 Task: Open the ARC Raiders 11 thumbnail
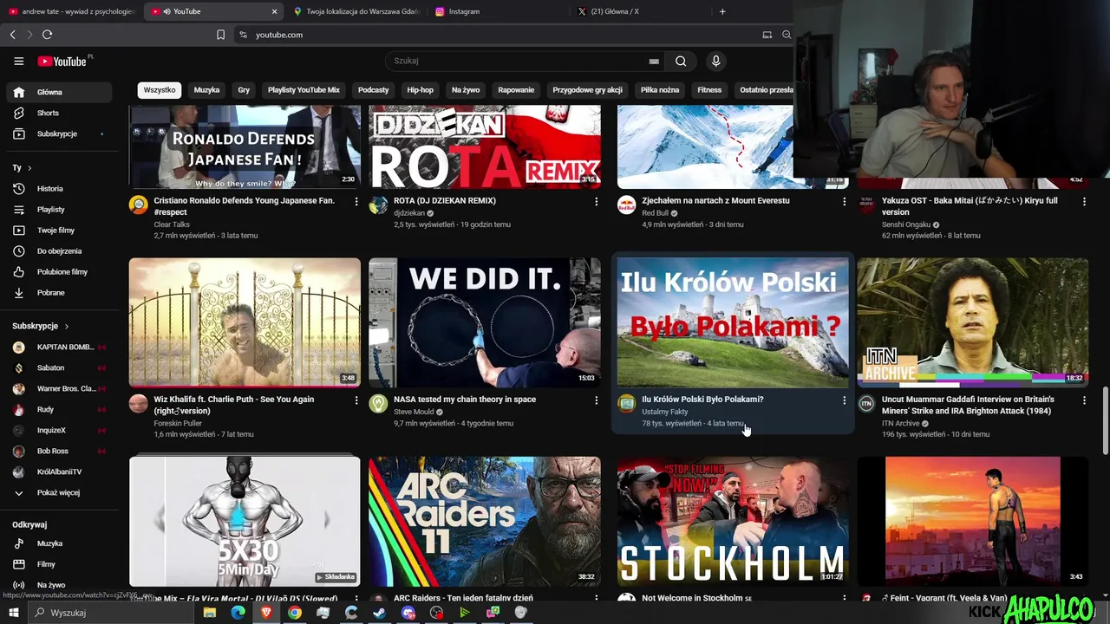[x=485, y=522]
